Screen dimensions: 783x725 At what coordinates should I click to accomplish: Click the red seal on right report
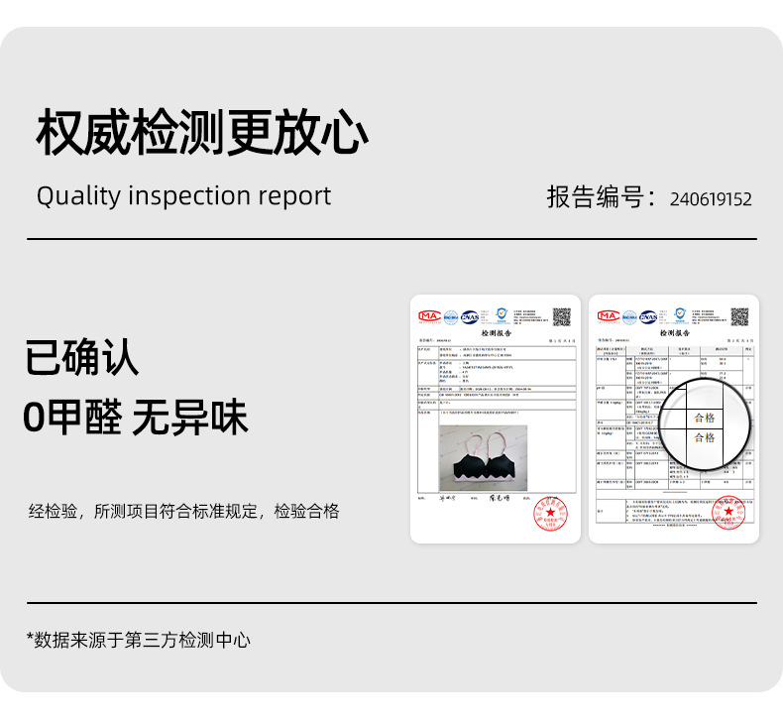click(728, 512)
